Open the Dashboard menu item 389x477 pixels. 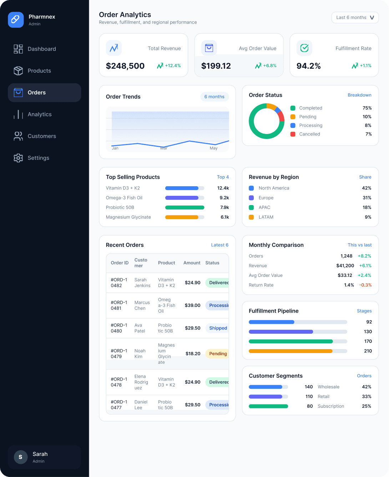[x=45, y=49]
